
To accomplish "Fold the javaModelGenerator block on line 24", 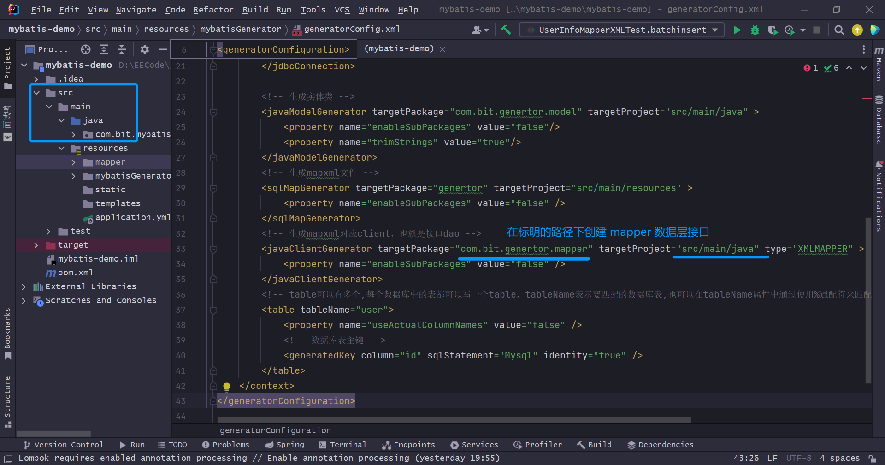I will point(213,112).
